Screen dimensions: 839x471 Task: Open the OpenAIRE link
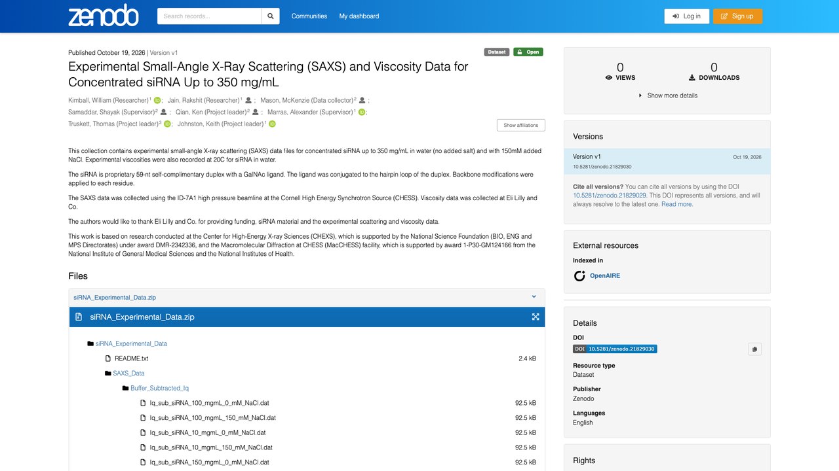point(605,276)
